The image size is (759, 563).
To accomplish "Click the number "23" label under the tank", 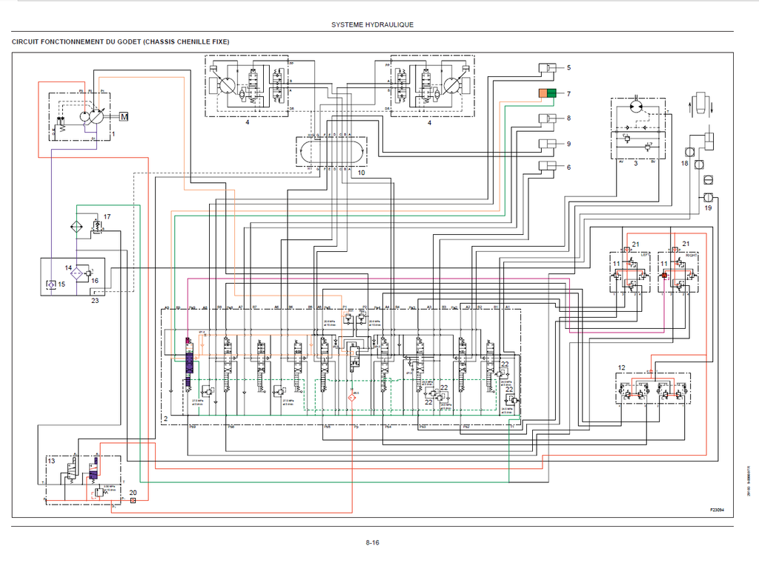I will [x=95, y=300].
